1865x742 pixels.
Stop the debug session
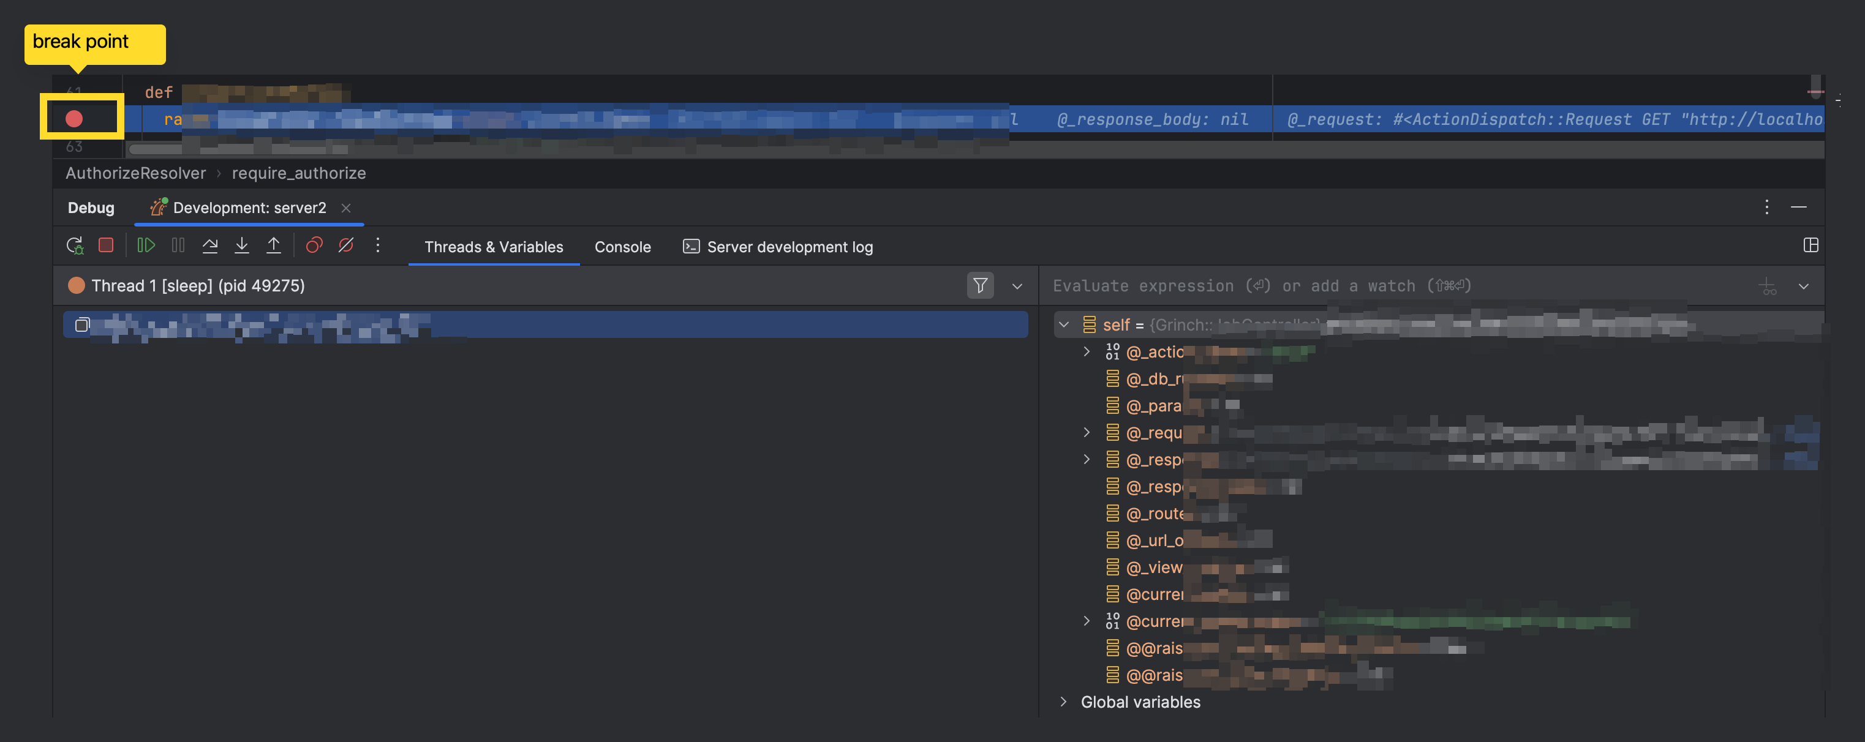pyautogui.click(x=106, y=246)
